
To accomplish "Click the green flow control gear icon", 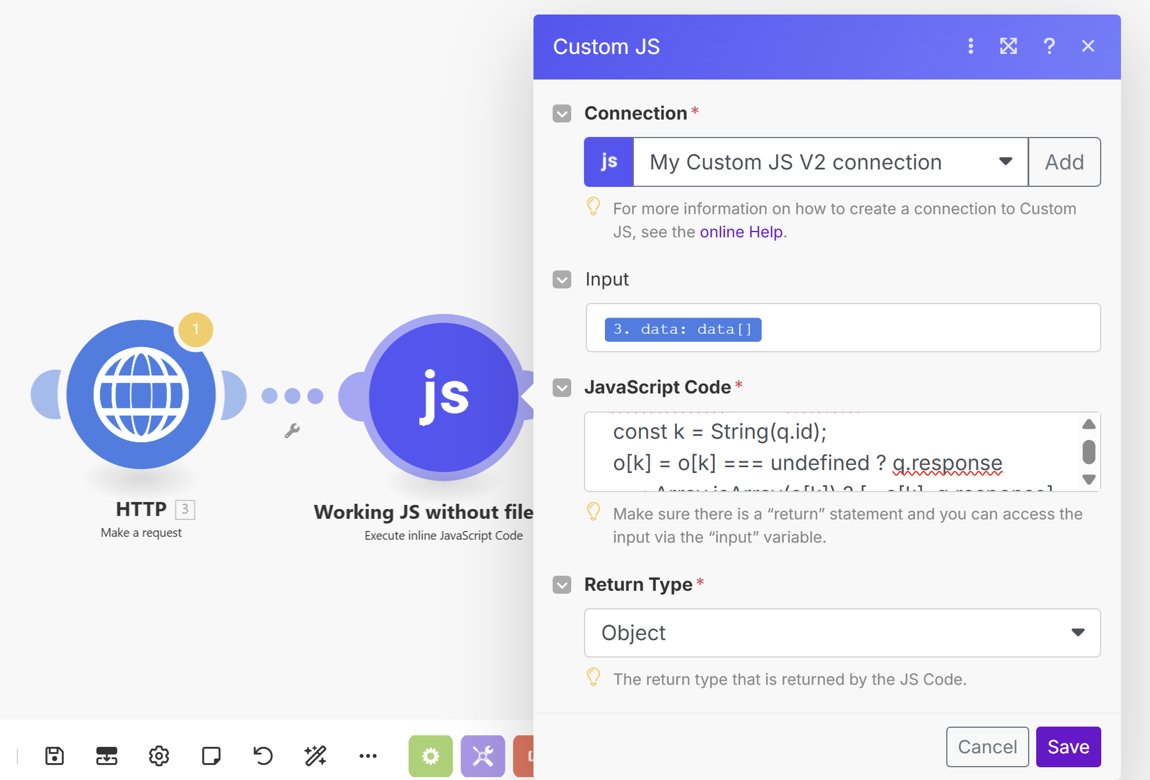I will click(x=430, y=756).
